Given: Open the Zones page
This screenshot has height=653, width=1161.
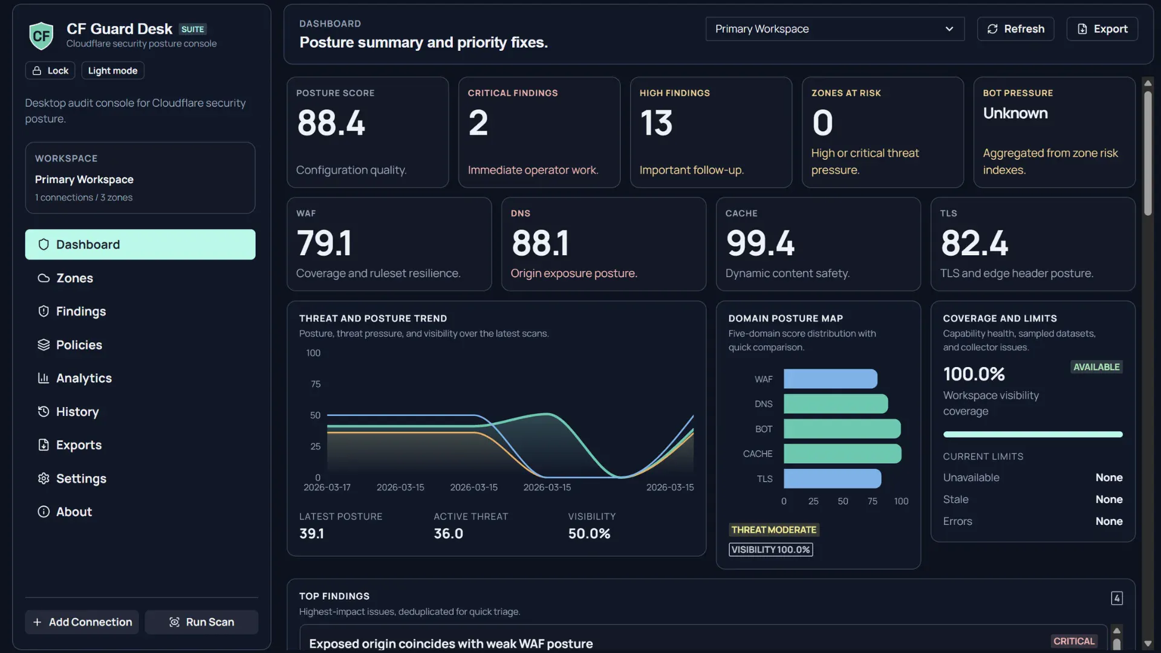Looking at the screenshot, I should (x=140, y=278).
